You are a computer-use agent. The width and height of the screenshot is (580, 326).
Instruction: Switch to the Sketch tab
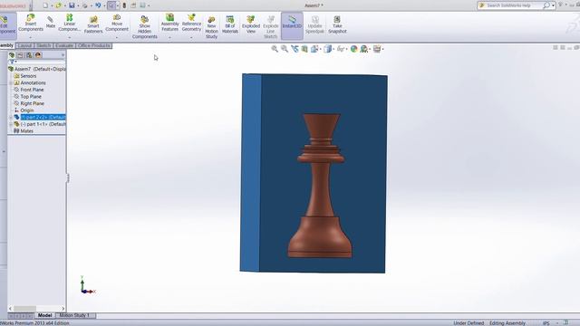[43, 45]
